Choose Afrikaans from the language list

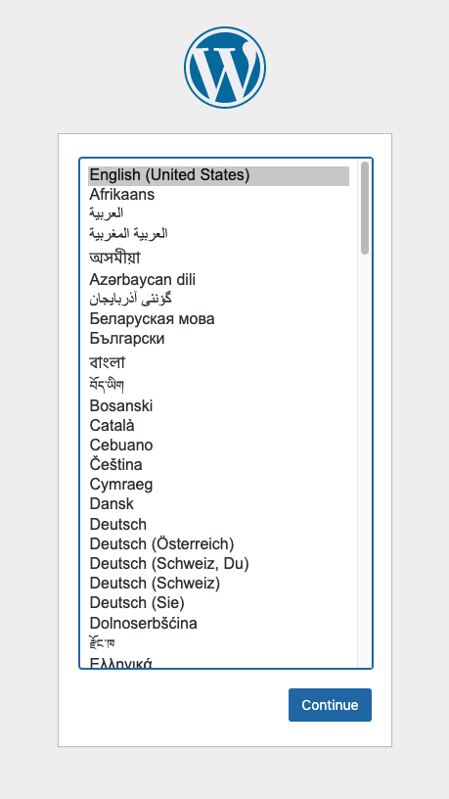[218, 195]
